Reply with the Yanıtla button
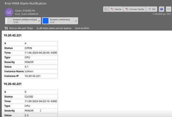Screen dimensions: 172x117 (x=116, y=9)
